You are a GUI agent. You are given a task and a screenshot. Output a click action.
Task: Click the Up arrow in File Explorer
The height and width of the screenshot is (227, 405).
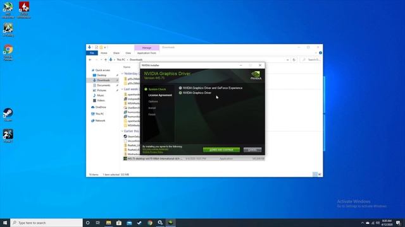106,60
